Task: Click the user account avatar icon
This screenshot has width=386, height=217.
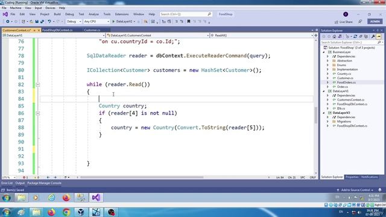Action: pyautogui.click(x=346, y=14)
